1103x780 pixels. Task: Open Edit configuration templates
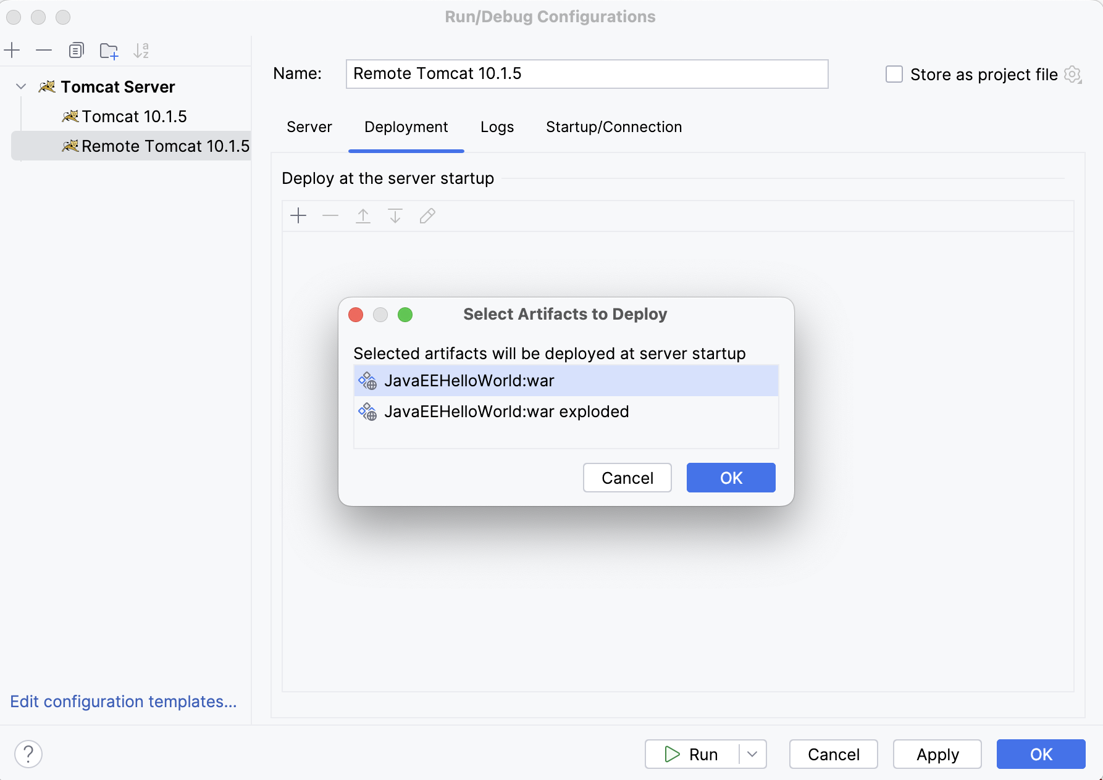pos(123,702)
